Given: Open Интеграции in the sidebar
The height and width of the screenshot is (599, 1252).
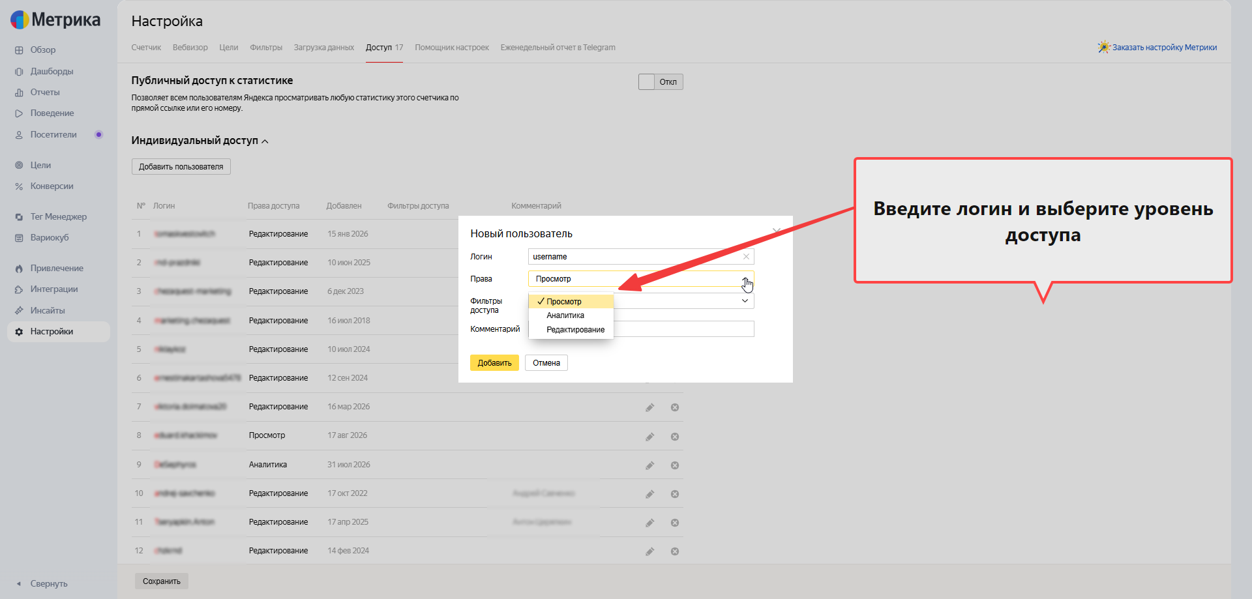Looking at the screenshot, I should (x=54, y=289).
